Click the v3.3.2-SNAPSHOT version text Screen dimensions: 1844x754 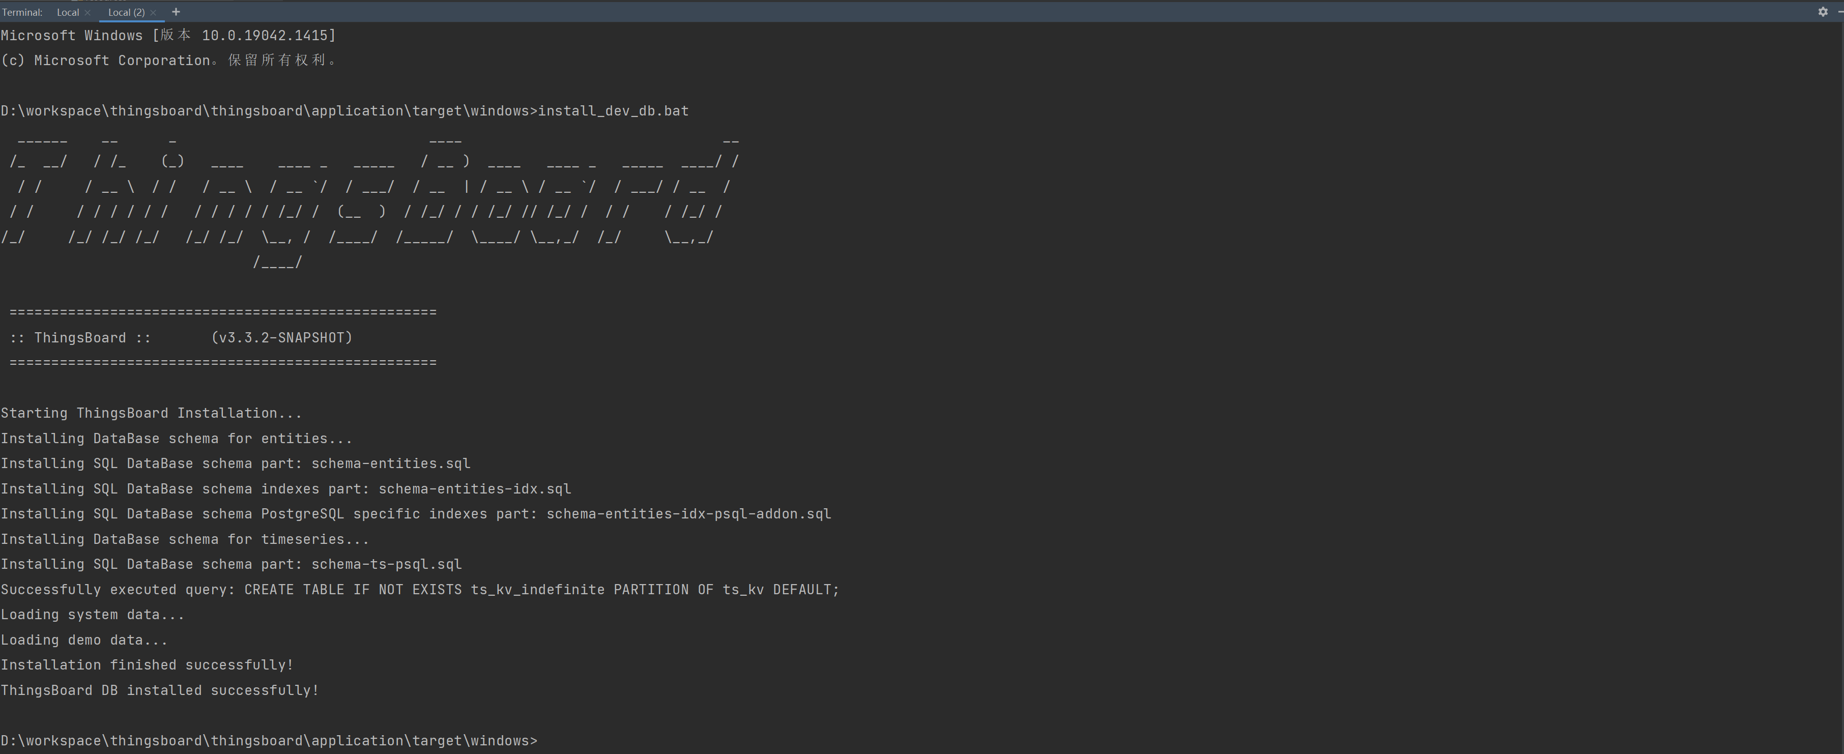[281, 337]
